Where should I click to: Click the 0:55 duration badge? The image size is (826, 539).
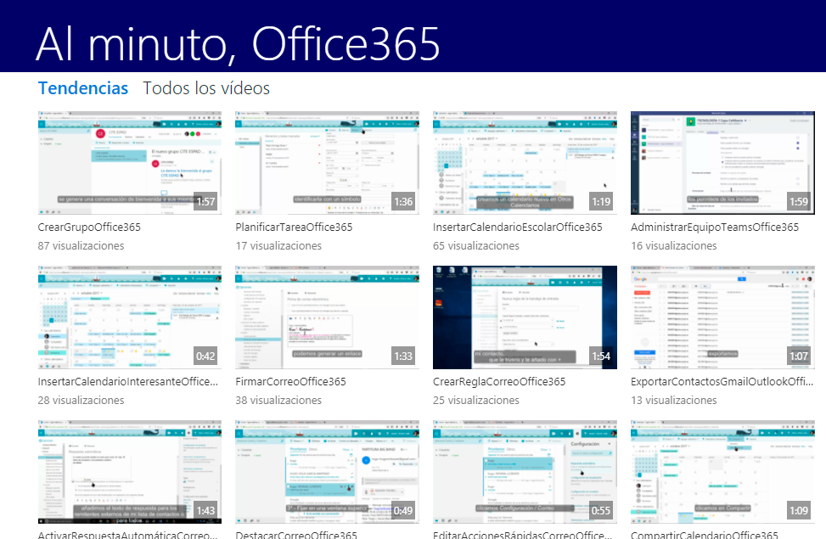coord(601,510)
